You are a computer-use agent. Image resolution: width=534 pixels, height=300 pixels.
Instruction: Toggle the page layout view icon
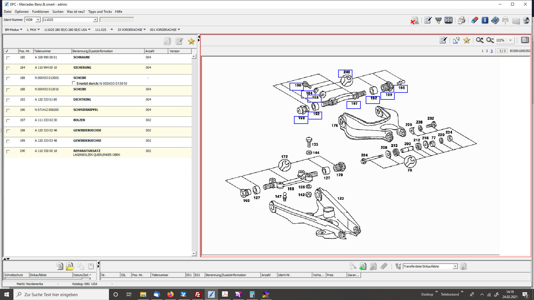[525, 40]
